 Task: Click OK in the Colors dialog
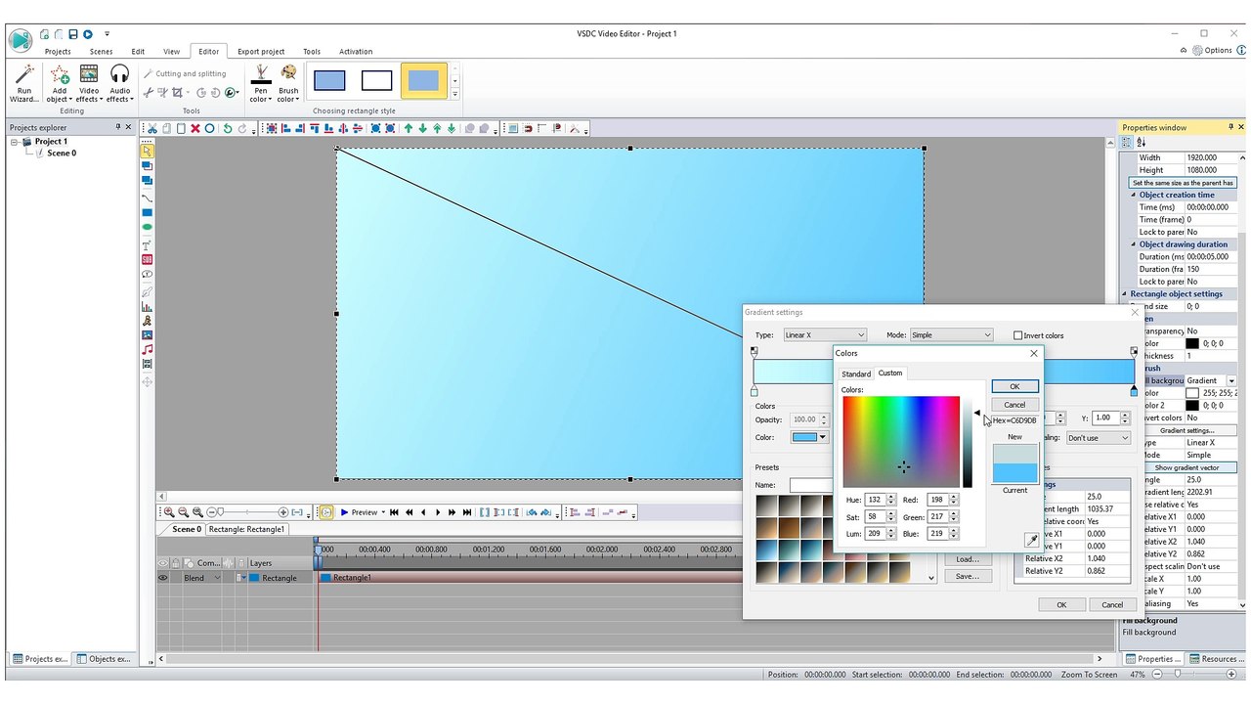(1014, 386)
